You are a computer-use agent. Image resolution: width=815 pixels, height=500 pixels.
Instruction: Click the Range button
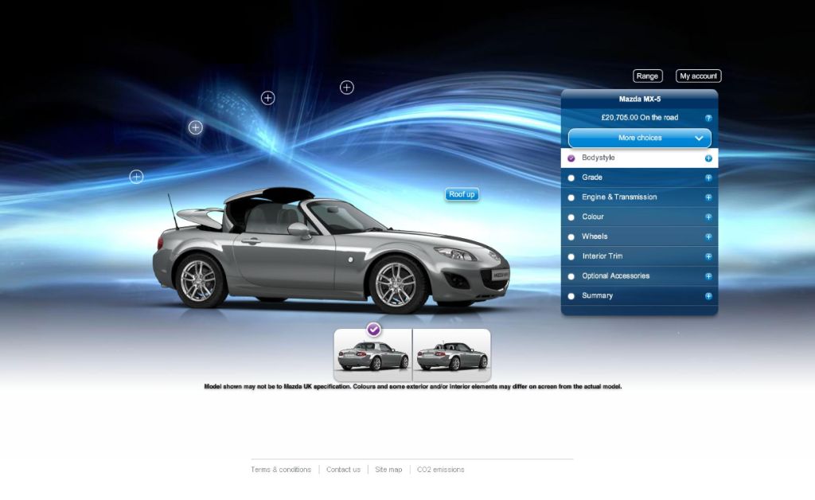[x=647, y=76]
